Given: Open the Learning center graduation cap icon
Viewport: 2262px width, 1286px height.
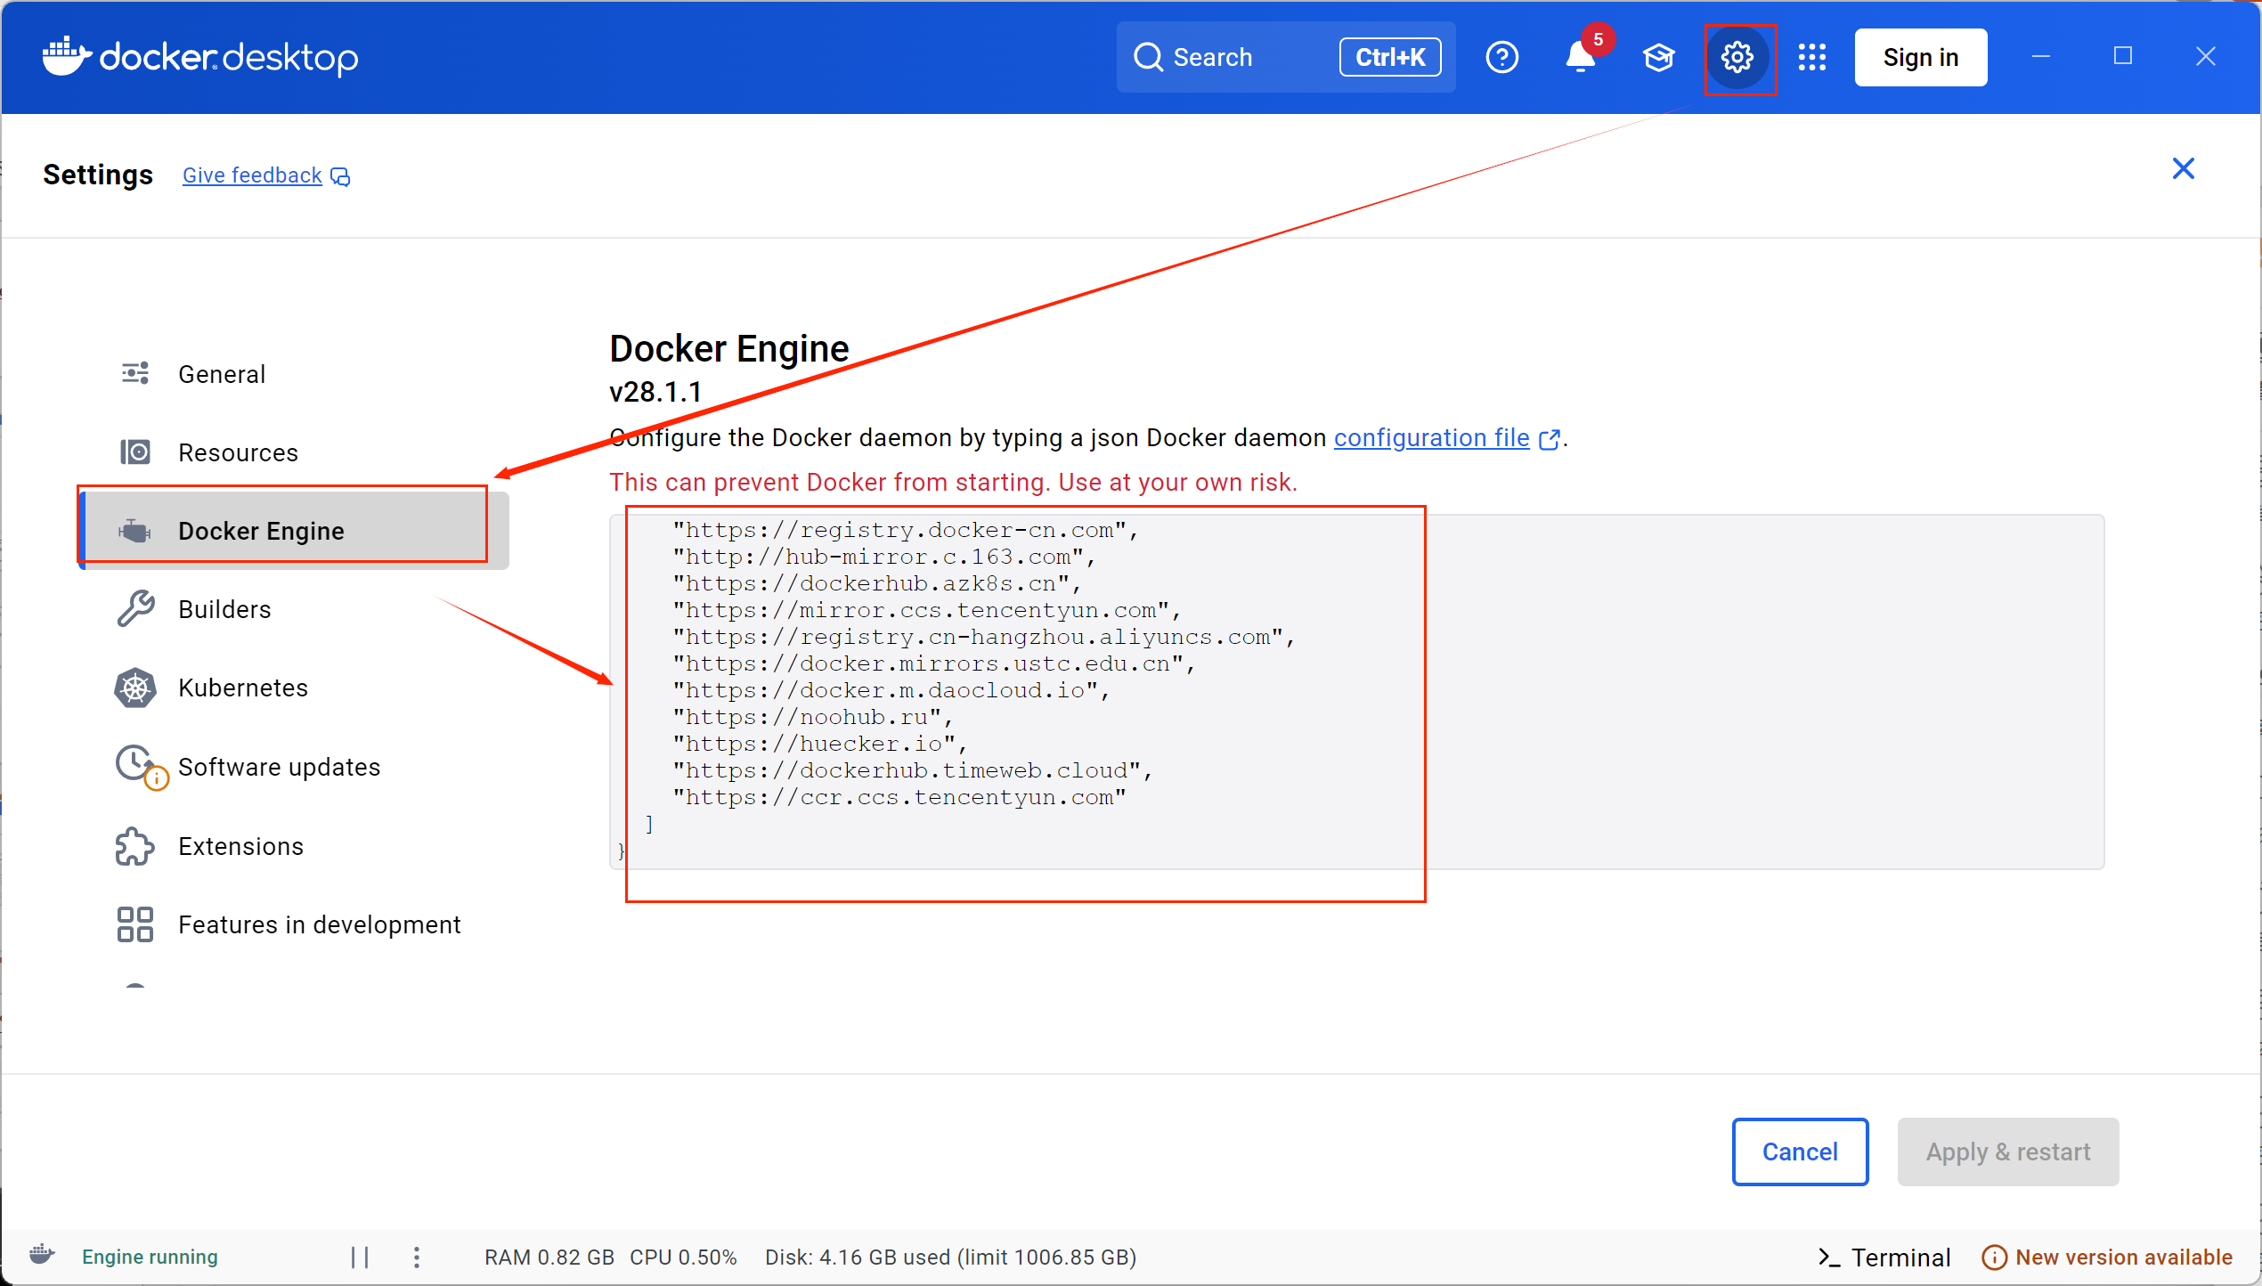Looking at the screenshot, I should click(x=1658, y=58).
